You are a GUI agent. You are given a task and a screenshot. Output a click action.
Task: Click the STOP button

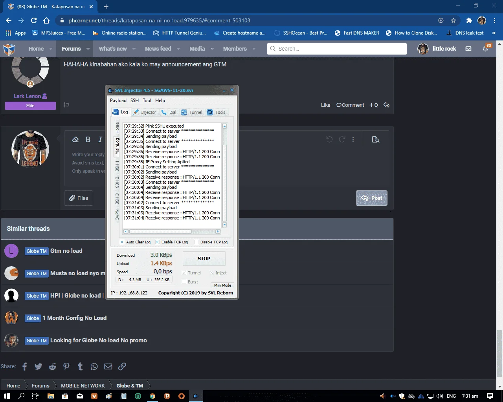(x=204, y=259)
